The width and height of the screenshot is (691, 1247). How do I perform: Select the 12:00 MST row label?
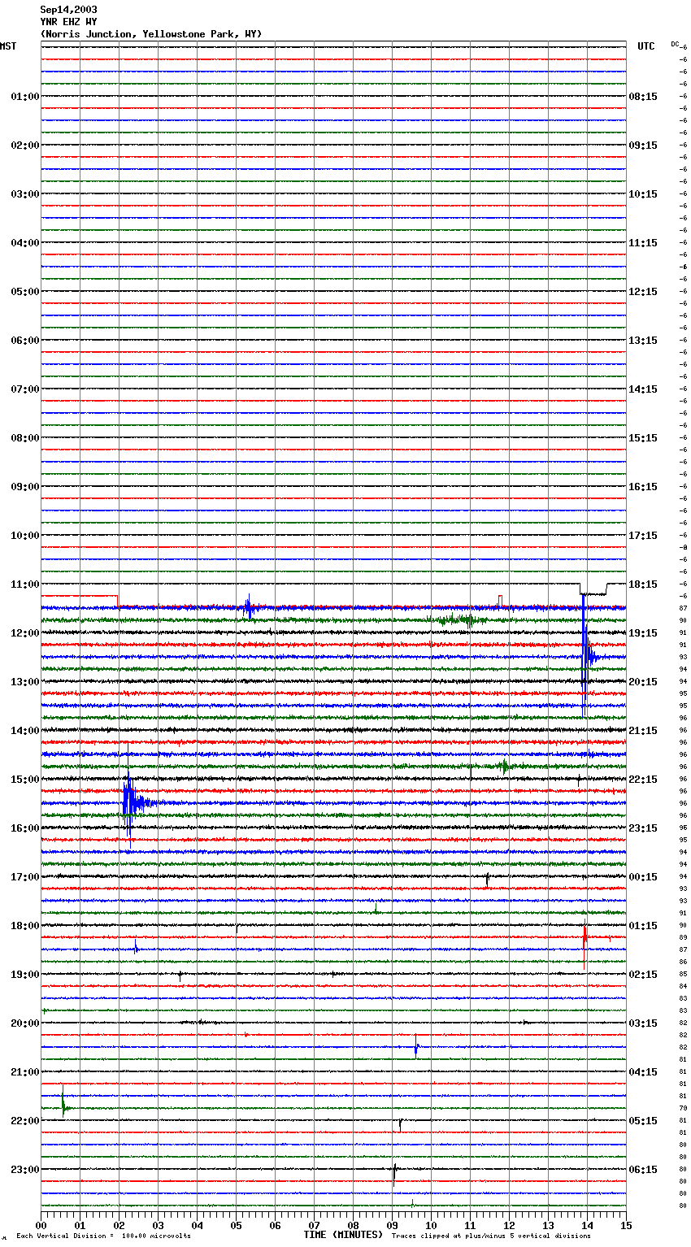tap(24, 633)
